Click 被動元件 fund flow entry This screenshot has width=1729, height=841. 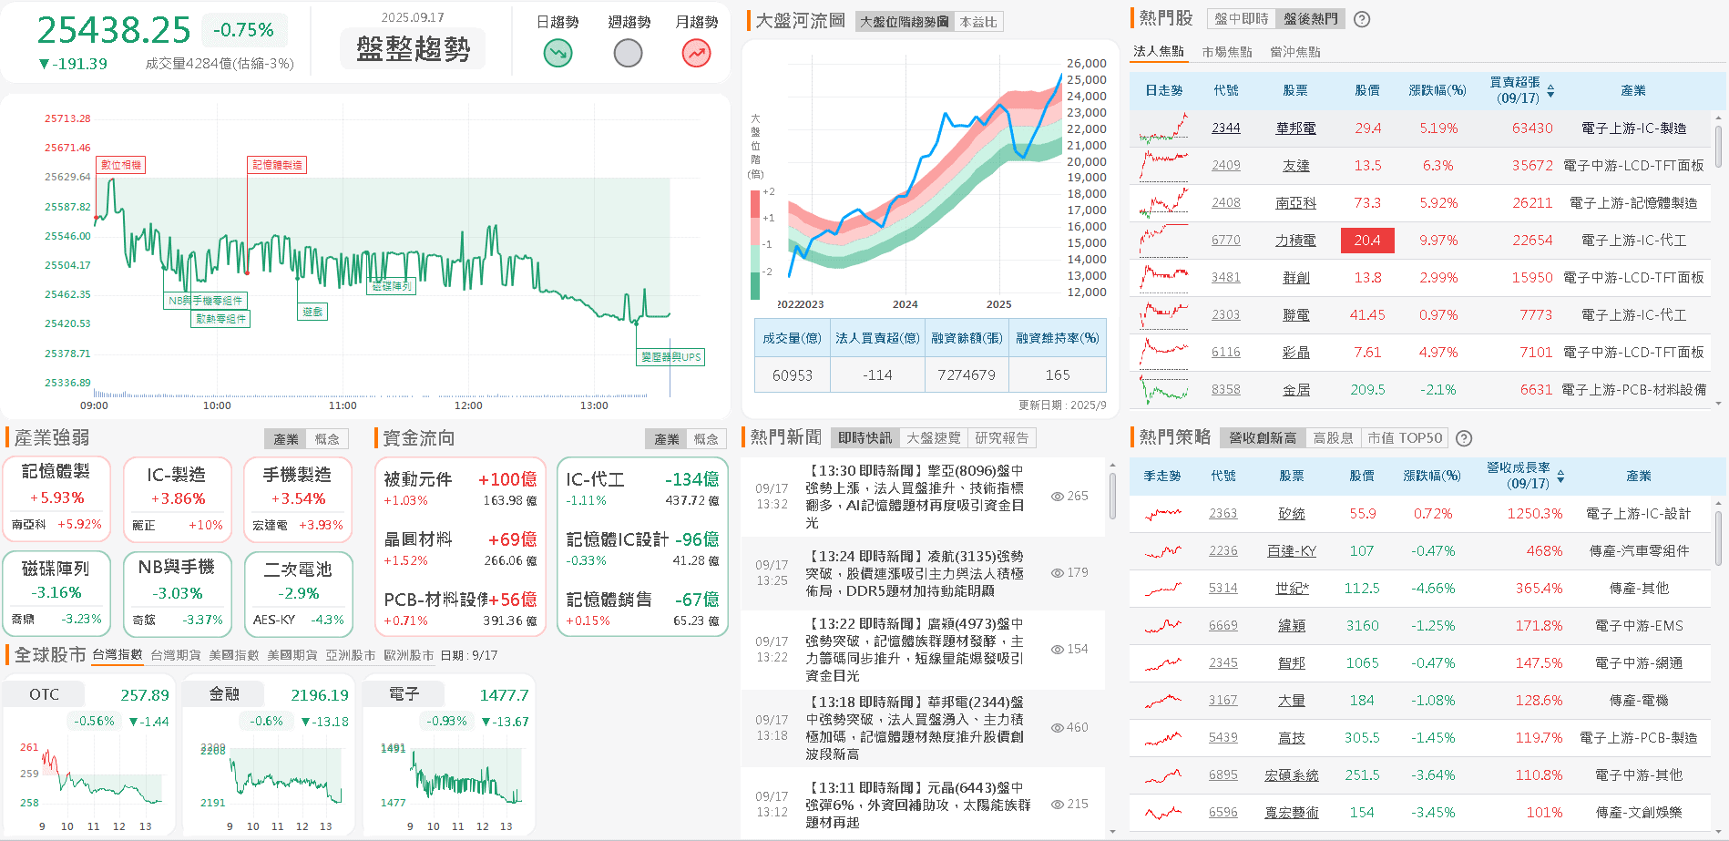pos(460,489)
